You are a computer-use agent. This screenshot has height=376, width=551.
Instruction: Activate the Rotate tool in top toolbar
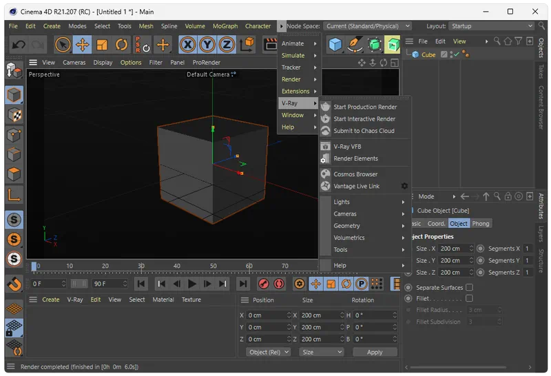[x=122, y=45]
